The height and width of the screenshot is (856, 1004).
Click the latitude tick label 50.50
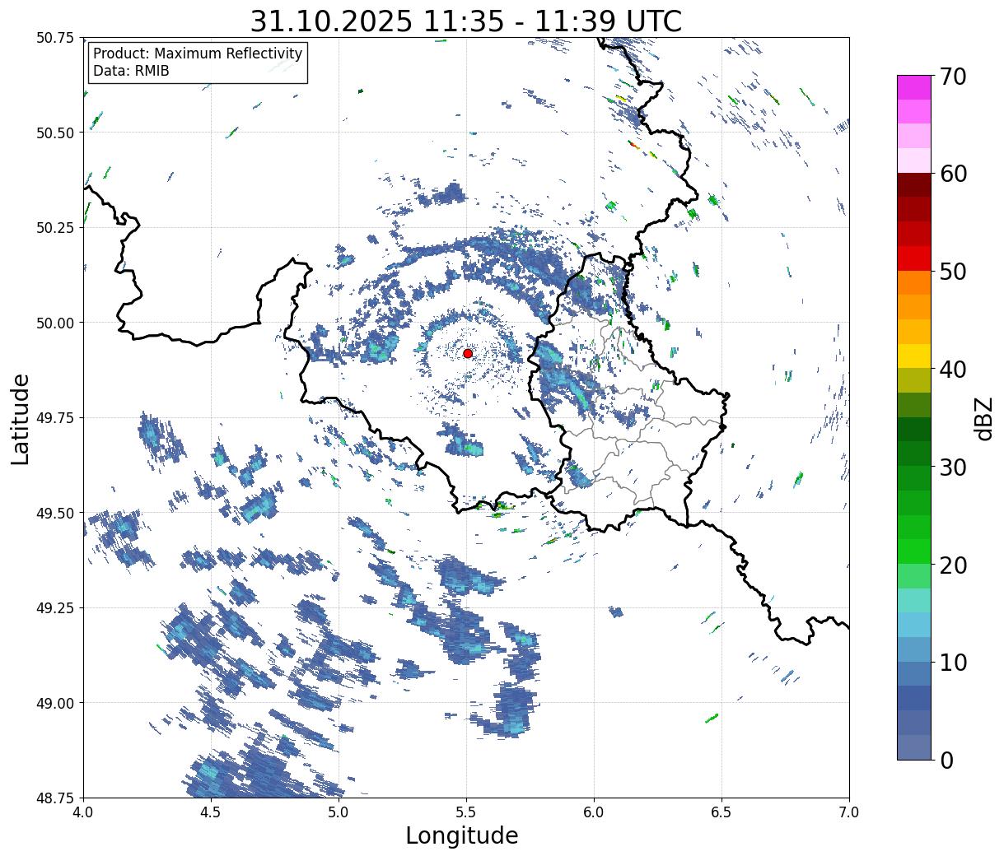pyautogui.click(x=55, y=133)
